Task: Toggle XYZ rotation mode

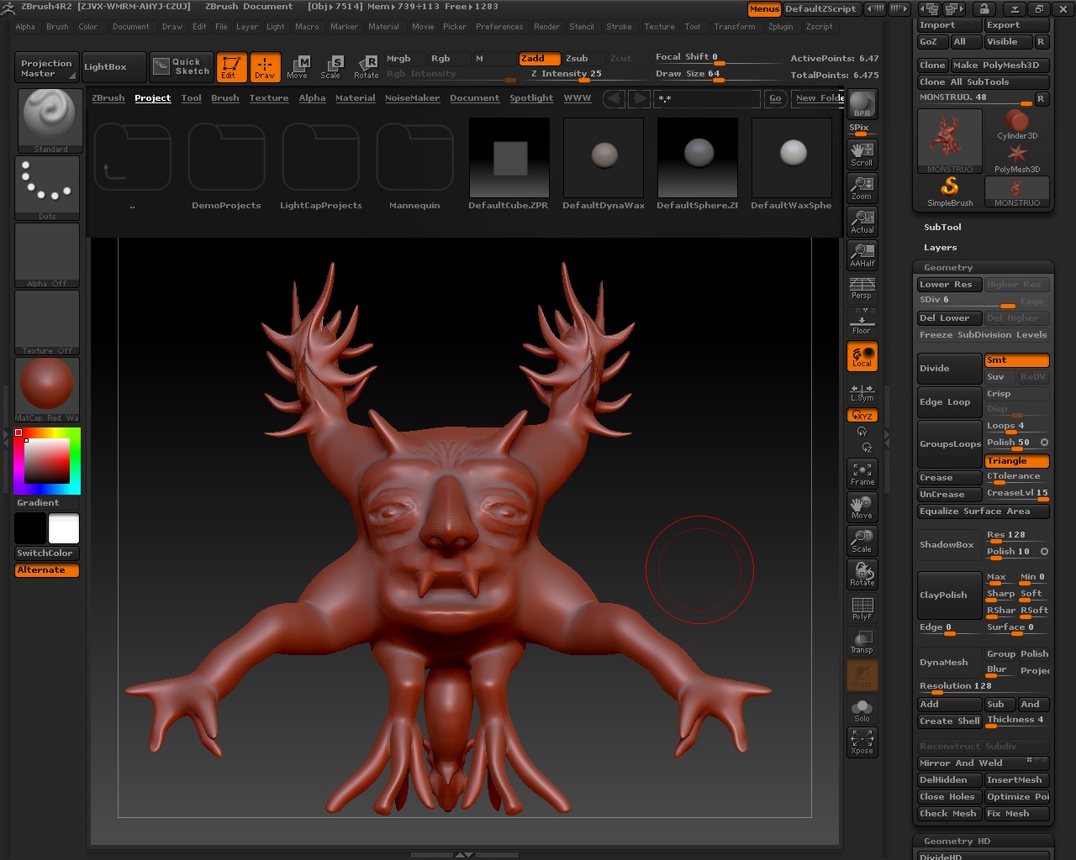Action: click(x=862, y=416)
